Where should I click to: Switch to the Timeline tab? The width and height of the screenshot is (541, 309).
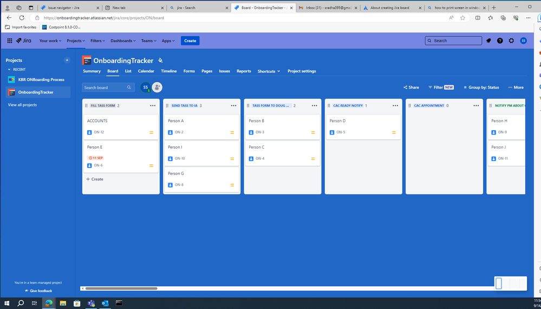tap(169, 71)
